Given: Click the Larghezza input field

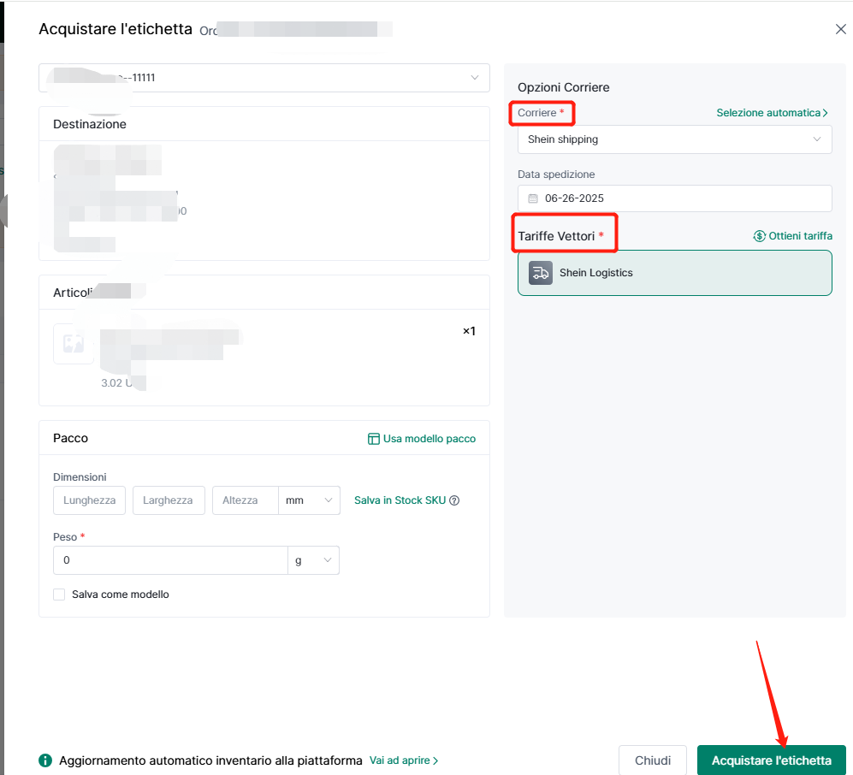Looking at the screenshot, I should click(x=169, y=500).
